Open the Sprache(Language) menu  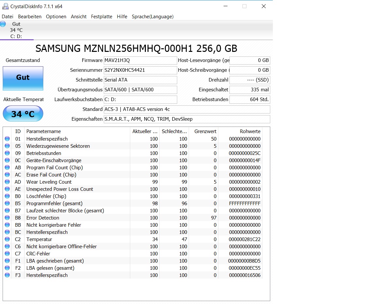(x=153, y=17)
